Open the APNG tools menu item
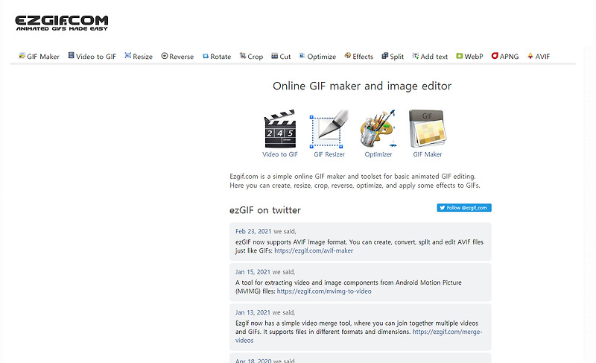The image size is (596, 363). pos(505,56)
